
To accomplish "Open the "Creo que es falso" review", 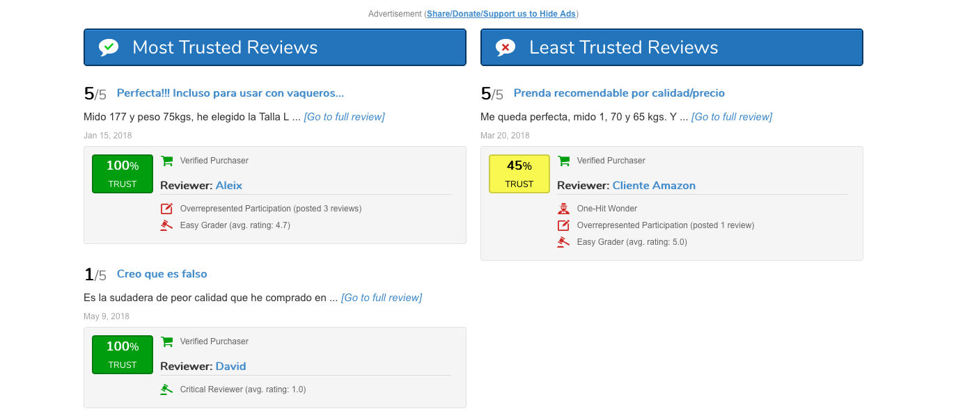I will 162,274.
